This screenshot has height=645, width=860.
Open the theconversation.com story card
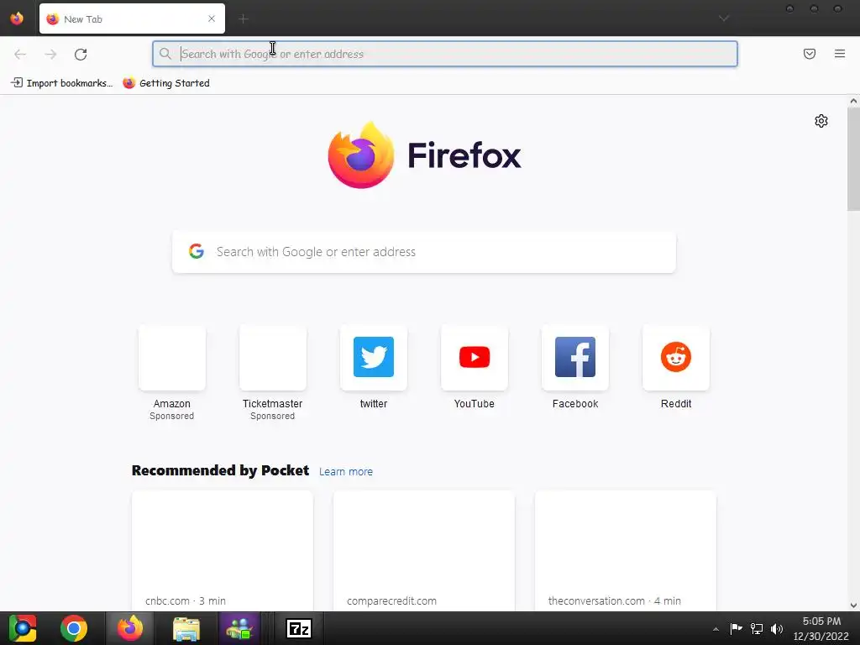pyautogui.click(x=625, y=551)
